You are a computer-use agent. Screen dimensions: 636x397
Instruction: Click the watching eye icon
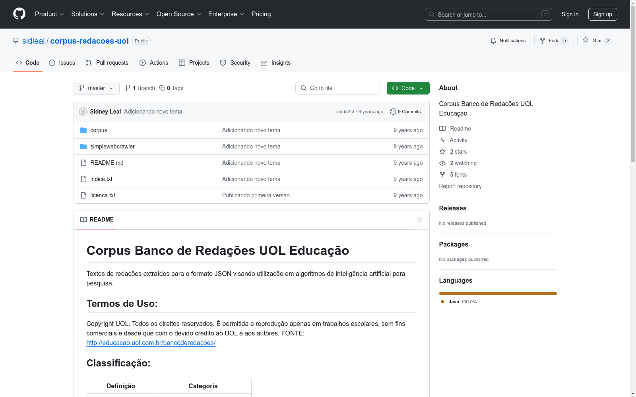(x=442, y=163)
